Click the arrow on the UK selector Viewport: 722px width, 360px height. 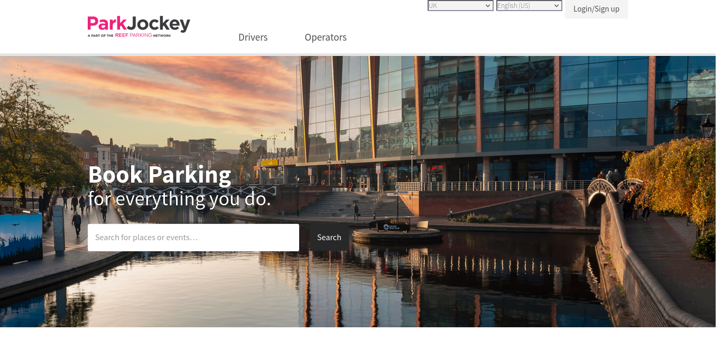(x=488, y=6)
